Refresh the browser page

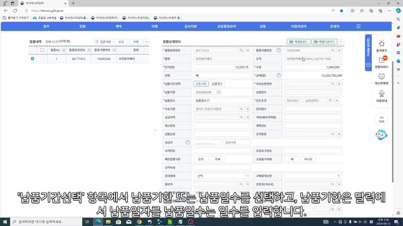tap(15, 11)
